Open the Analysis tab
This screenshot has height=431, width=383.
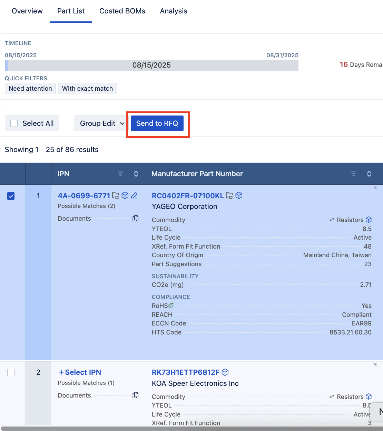tap(174, 11)
